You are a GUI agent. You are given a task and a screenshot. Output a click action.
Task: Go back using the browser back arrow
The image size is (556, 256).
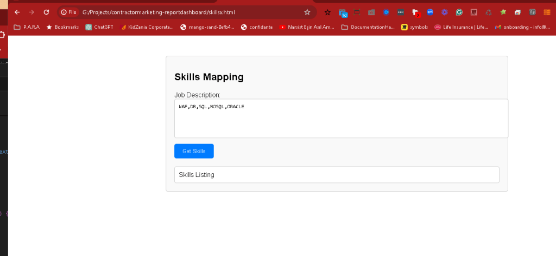(17, 12)
